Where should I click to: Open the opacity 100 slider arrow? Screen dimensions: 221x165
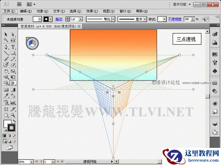click(x=193, y=19)
